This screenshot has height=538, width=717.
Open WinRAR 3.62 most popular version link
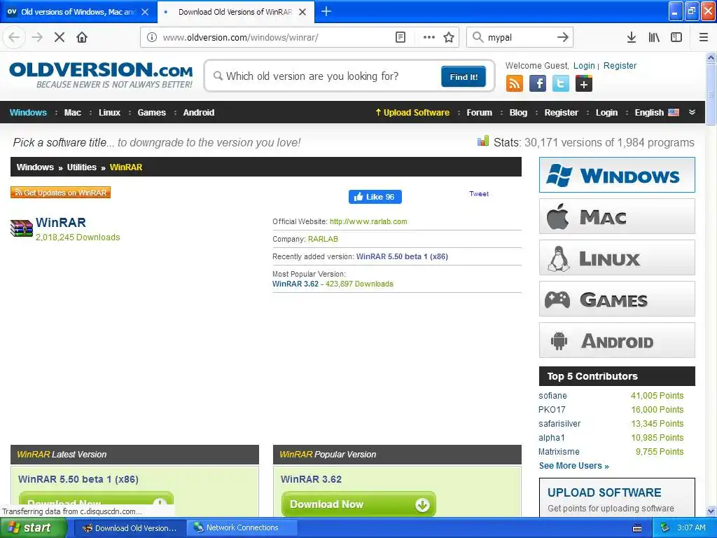tap(295, 284)
